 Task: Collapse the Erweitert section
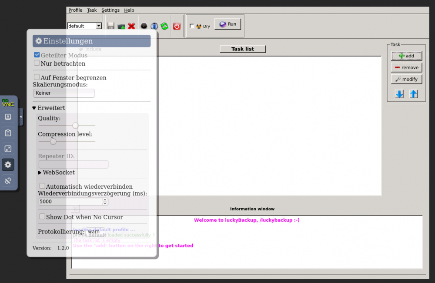click(x=49, y=108)
